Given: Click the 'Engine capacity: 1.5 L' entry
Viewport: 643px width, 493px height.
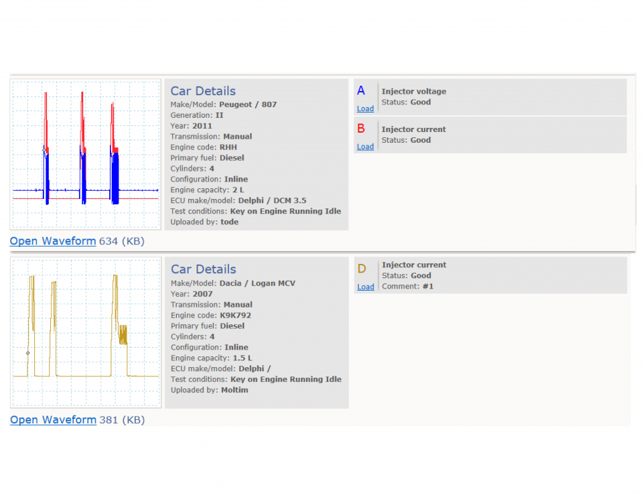Looking at the screenshot, I should [x=212, y=358].
